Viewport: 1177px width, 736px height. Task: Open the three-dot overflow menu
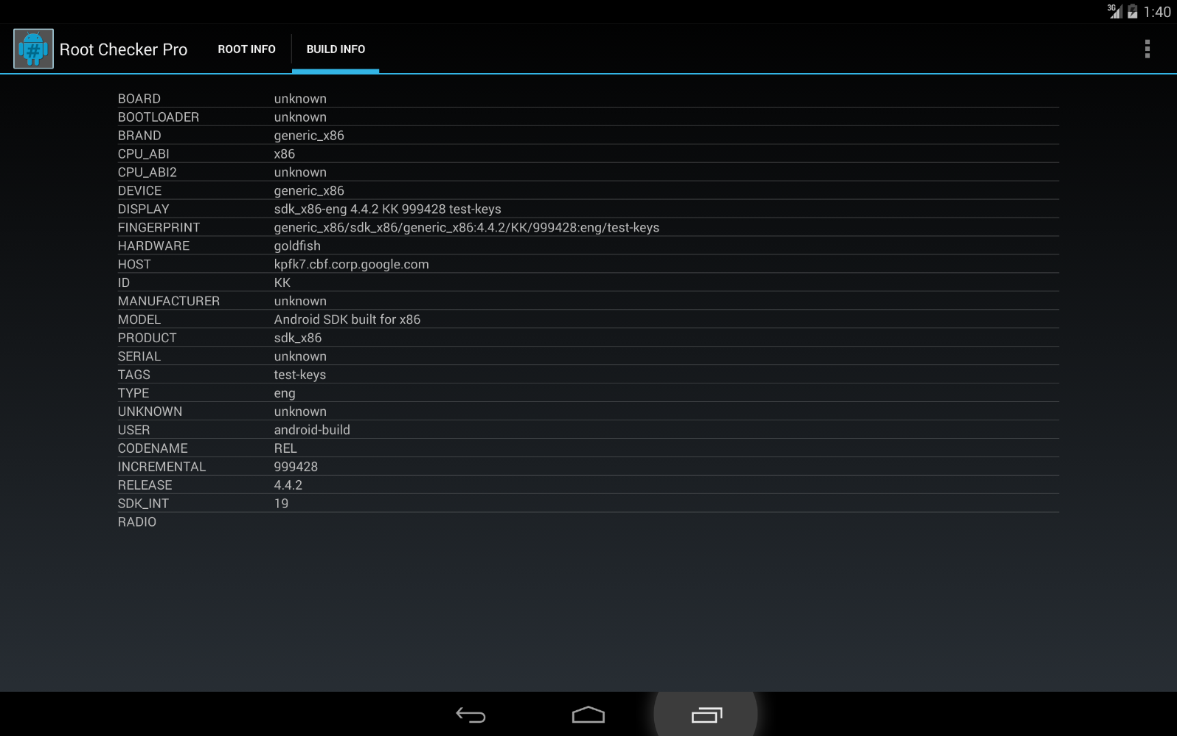tap(1147, 49)
